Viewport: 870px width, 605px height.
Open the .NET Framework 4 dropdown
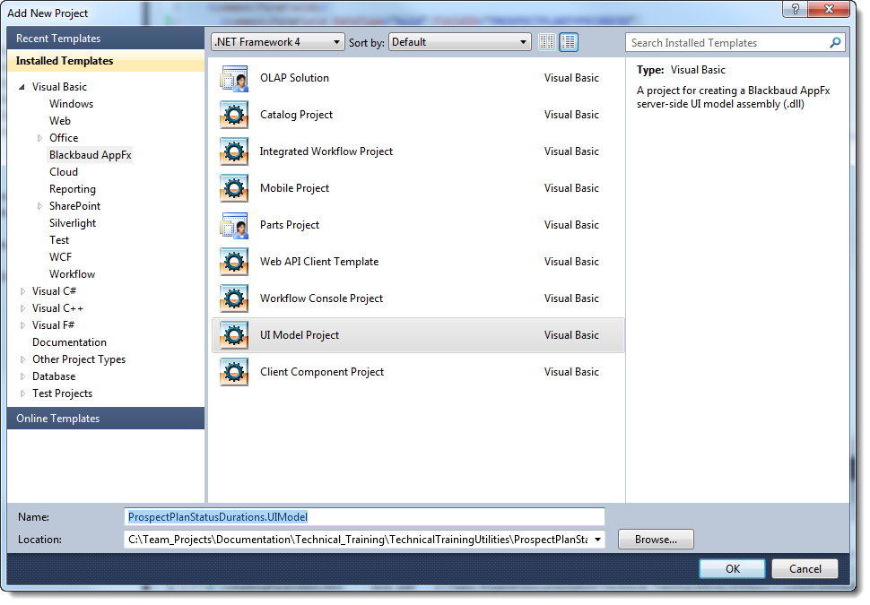277,42
